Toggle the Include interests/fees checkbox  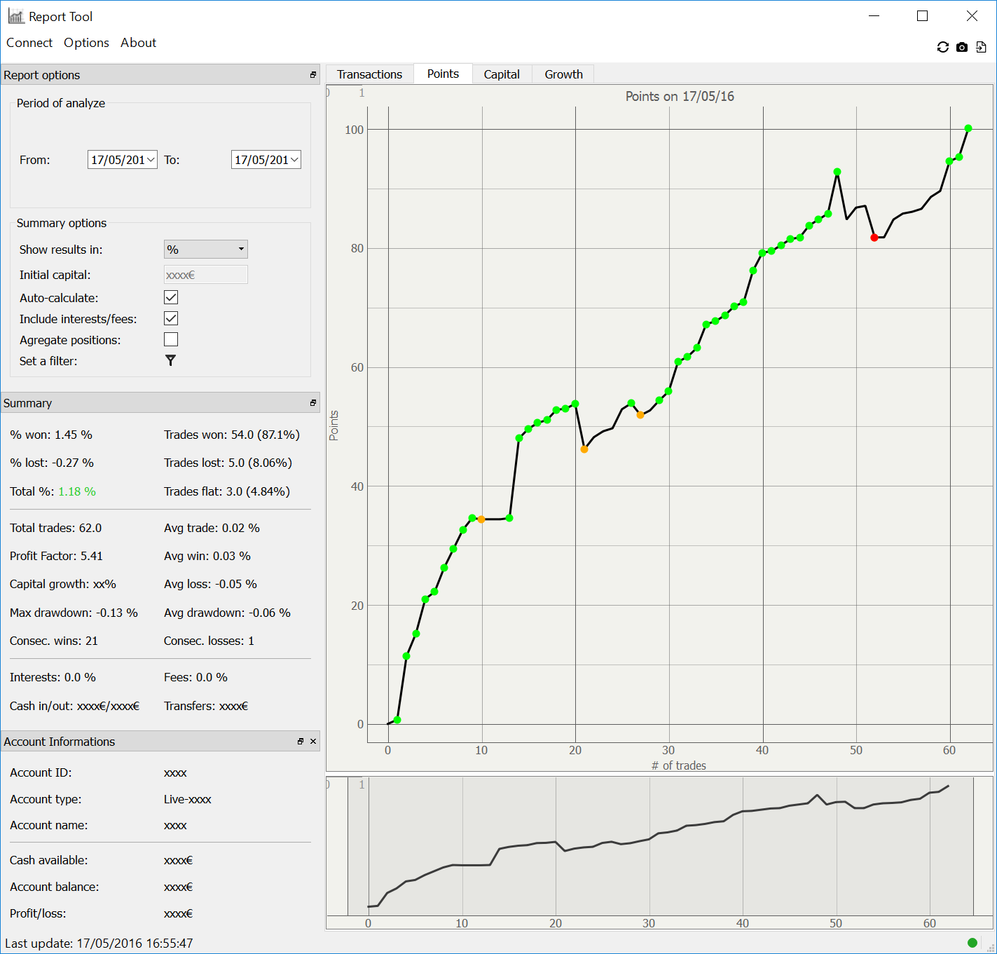171,318
